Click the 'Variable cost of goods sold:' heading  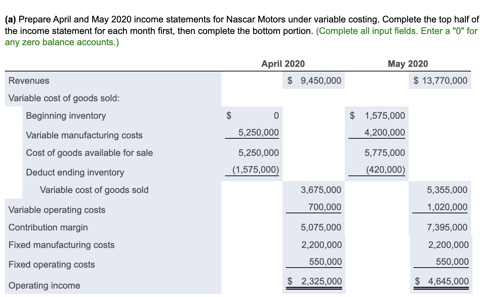pos(64,98)
